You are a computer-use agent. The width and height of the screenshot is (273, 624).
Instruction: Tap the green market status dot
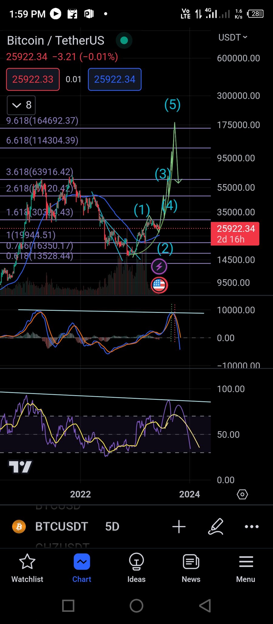124,40
